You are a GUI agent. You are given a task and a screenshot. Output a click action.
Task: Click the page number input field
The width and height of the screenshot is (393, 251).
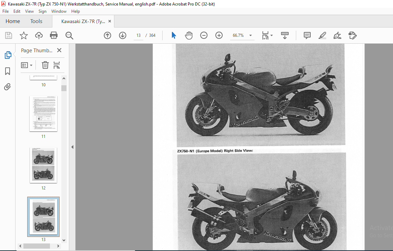pos(138,35)
